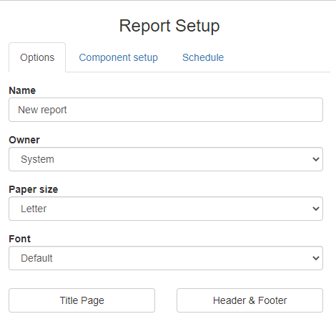Select the 'Letter' value text in Paper size

[x=34, y=209]
